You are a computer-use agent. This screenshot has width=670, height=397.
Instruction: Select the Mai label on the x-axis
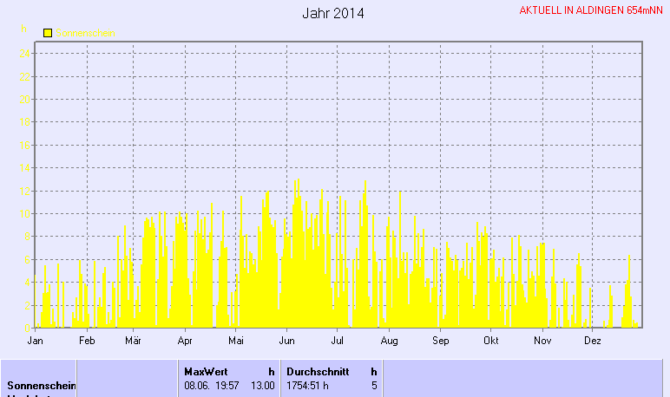click(x=234, y=342)
